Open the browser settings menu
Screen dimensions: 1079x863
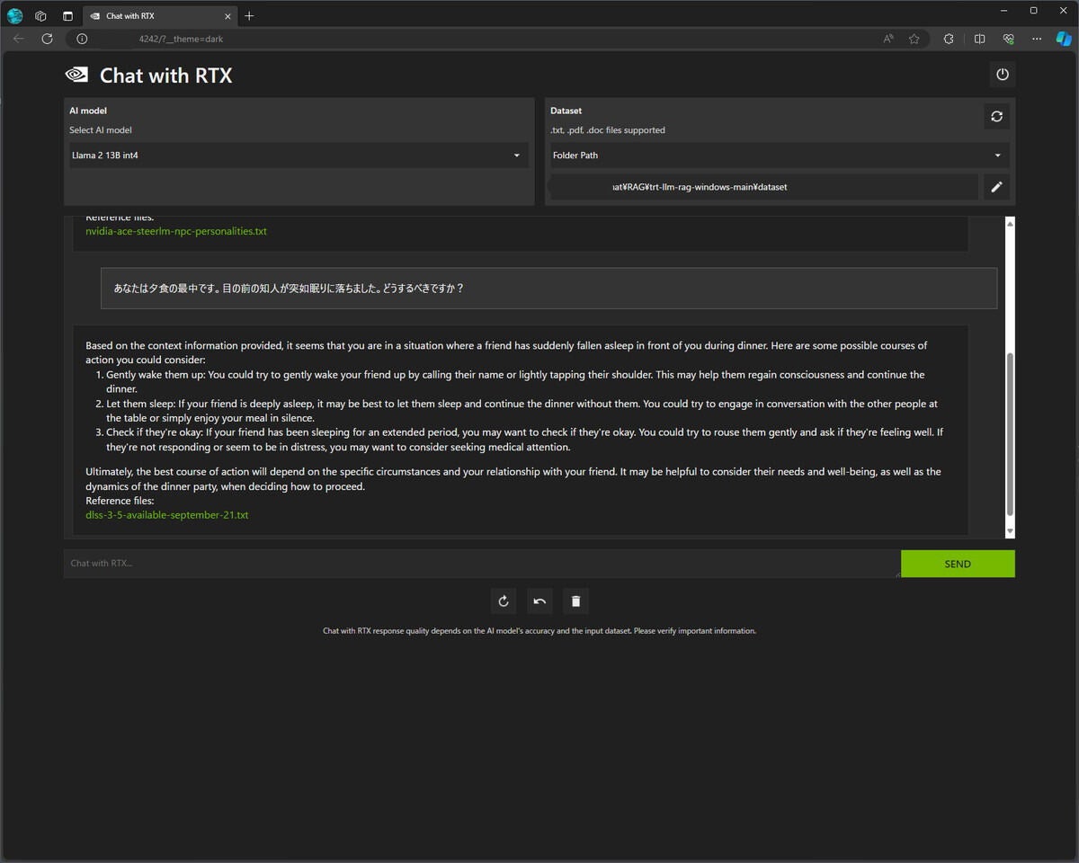click(x=1037, y=39)
